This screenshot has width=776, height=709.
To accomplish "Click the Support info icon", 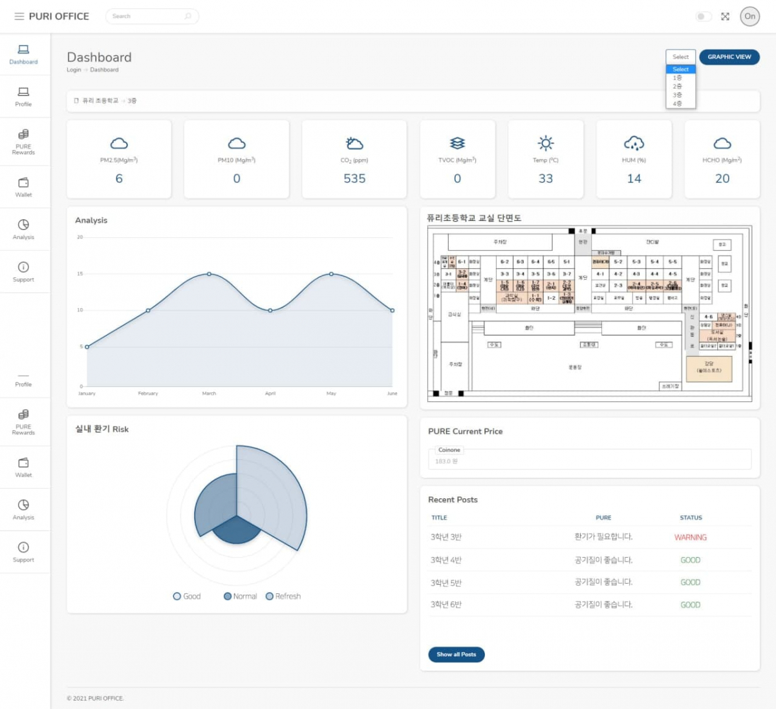I will 23,267.
